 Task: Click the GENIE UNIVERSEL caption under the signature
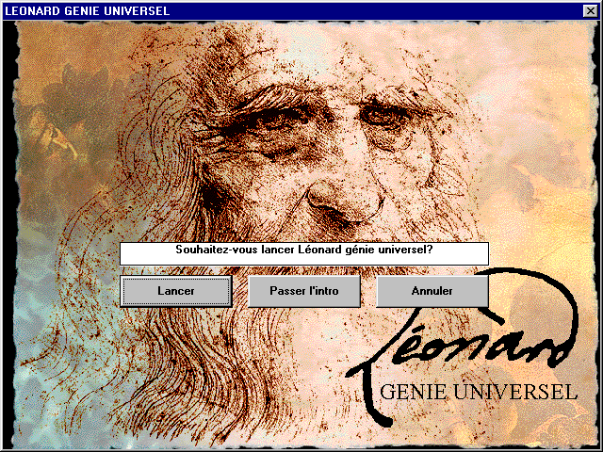(x=478, y=391)
